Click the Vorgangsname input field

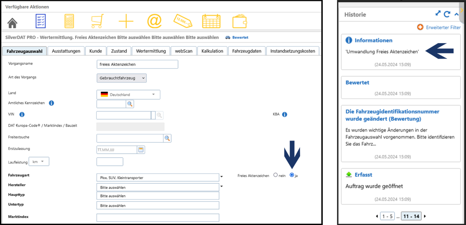[137, 64]
